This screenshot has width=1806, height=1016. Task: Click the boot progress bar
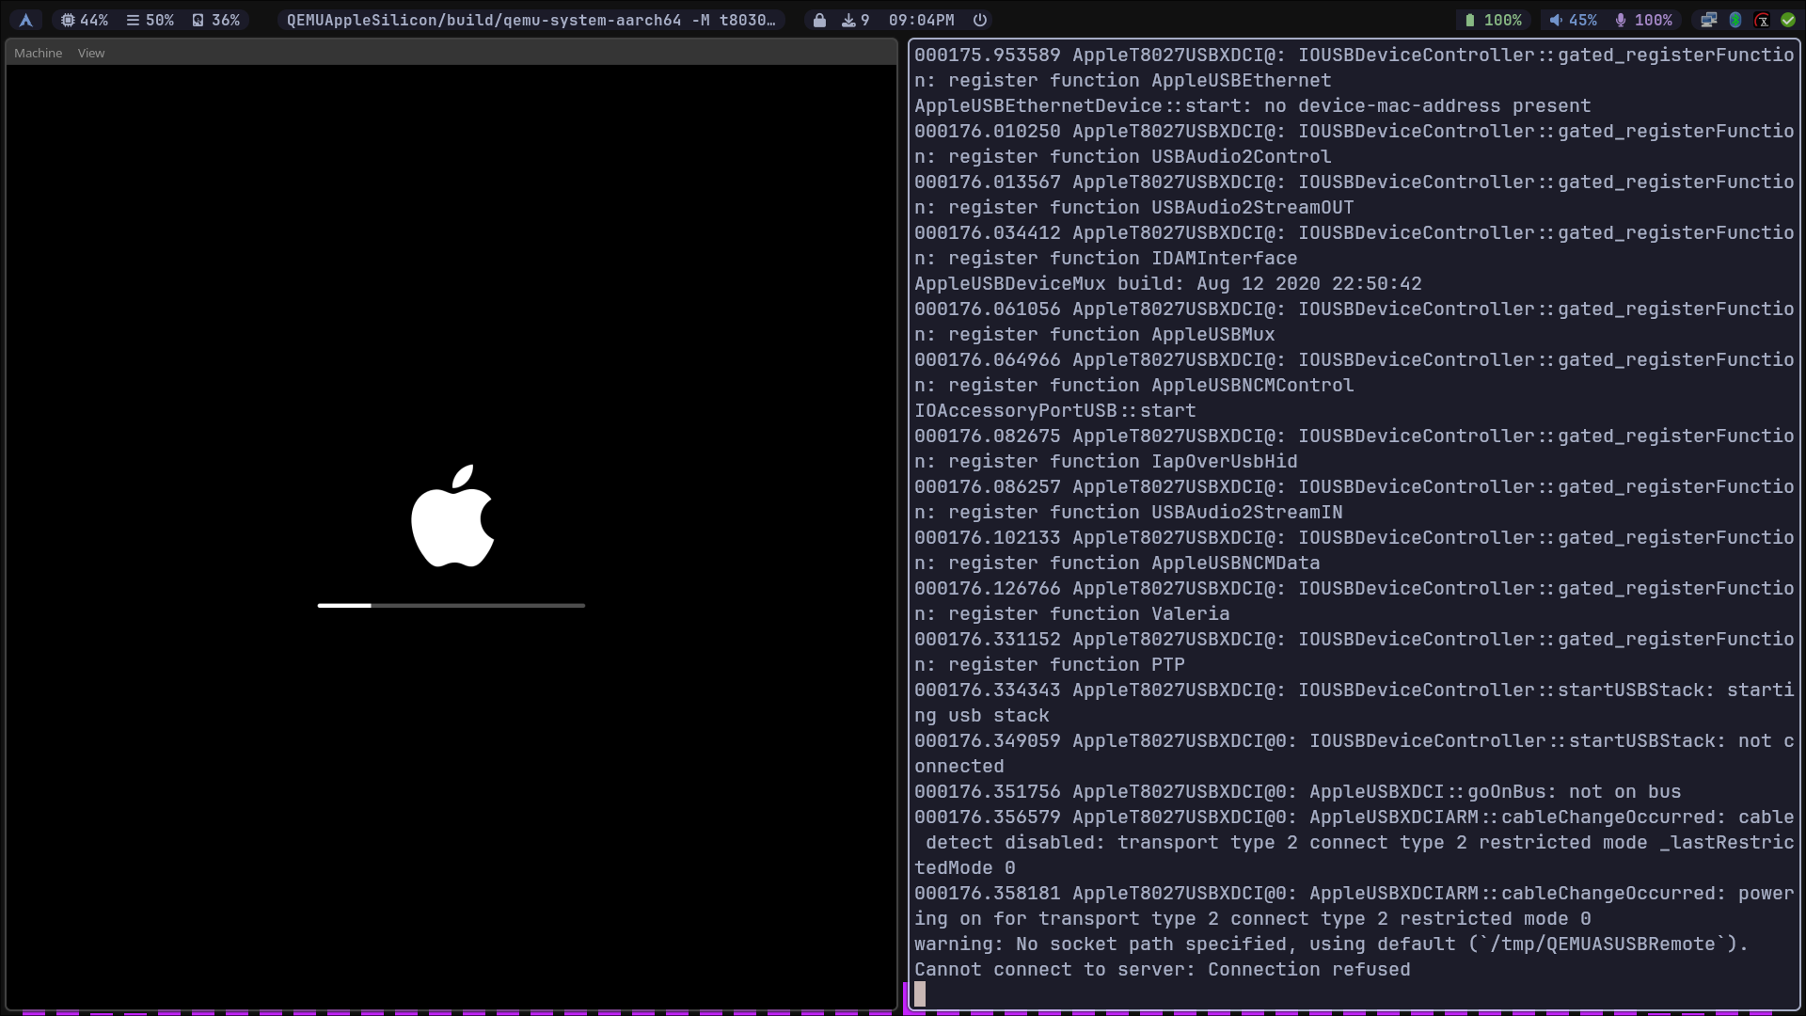451,605
